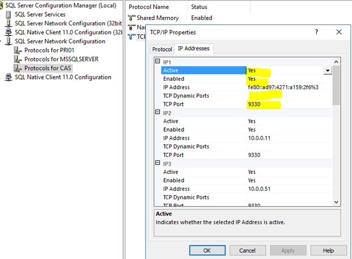352x259 pixels.
Task: Click the scroll up arrow in property grid
Action: pos(336,62)
